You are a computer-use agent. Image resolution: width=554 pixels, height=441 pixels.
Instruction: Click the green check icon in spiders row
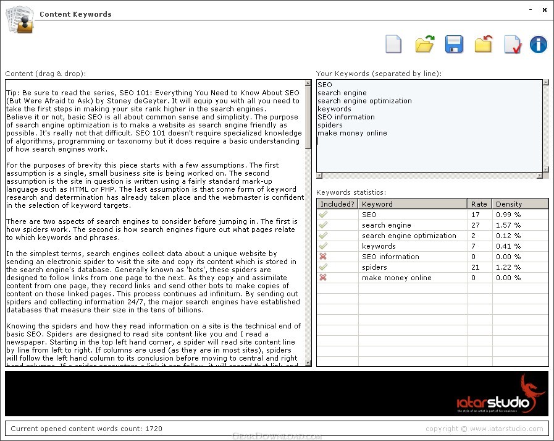323,267
